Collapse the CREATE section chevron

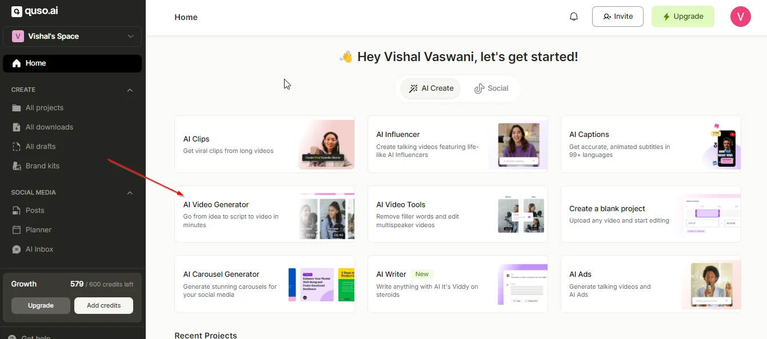(130, 90)
